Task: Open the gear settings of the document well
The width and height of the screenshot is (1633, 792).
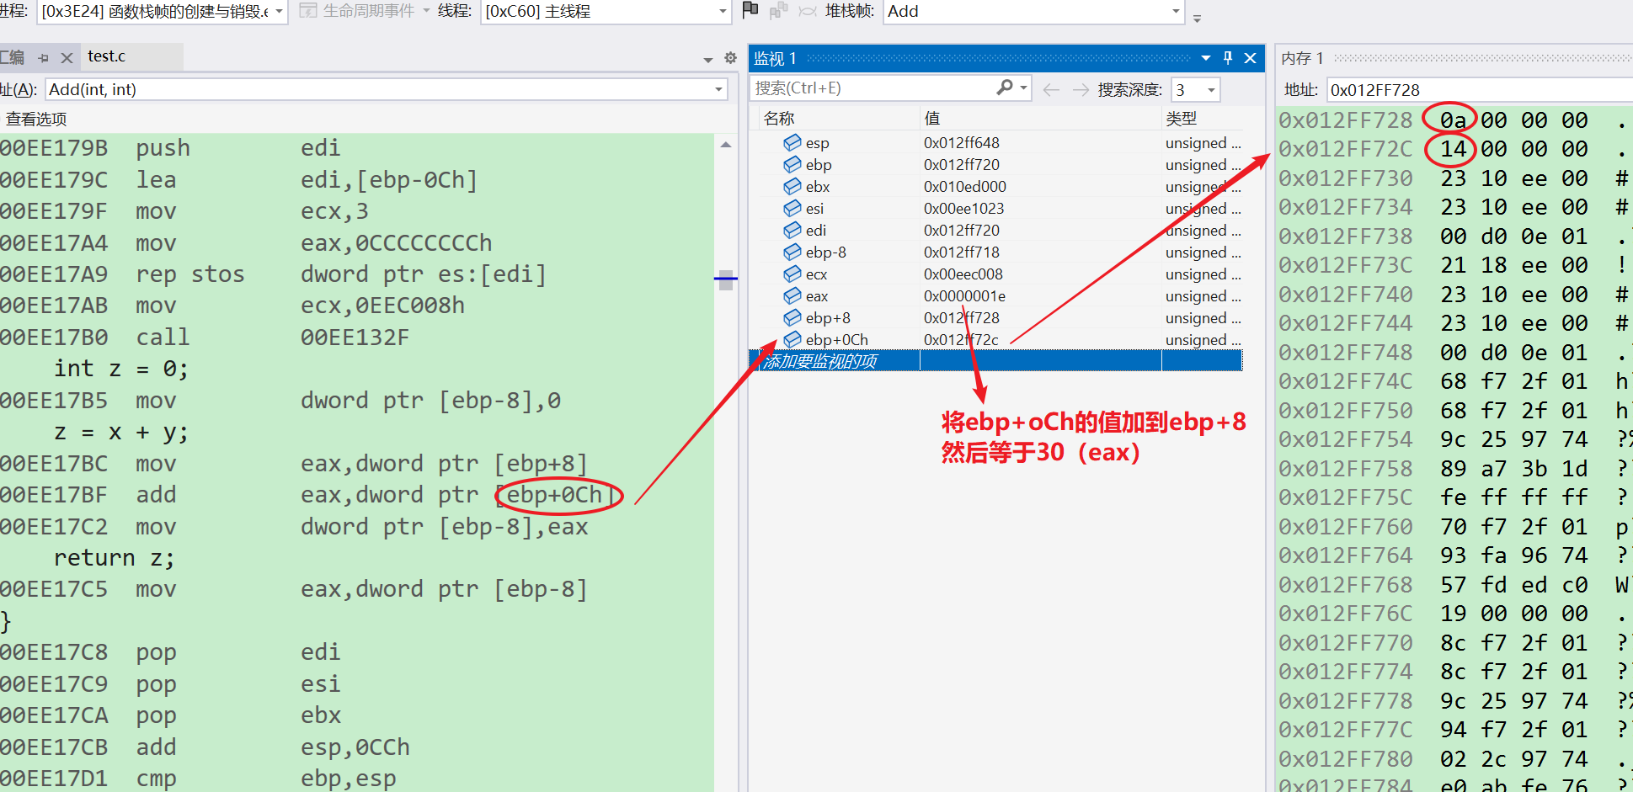Action: (730, 58)
